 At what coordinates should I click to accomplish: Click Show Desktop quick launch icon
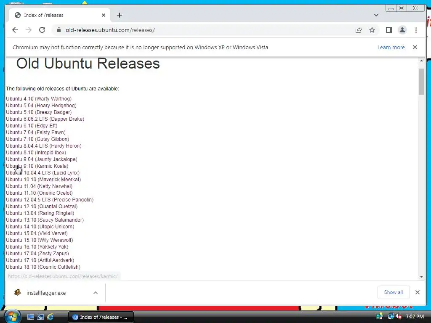point(30,317)
